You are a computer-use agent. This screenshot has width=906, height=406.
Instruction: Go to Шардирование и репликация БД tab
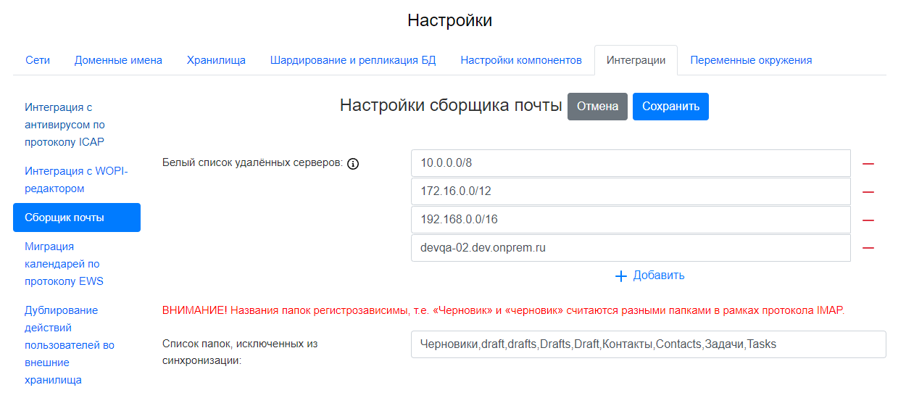pos(353,60)
